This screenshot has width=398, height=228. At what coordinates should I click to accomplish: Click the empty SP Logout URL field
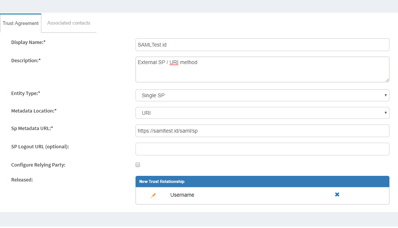[x=262, y=149]
